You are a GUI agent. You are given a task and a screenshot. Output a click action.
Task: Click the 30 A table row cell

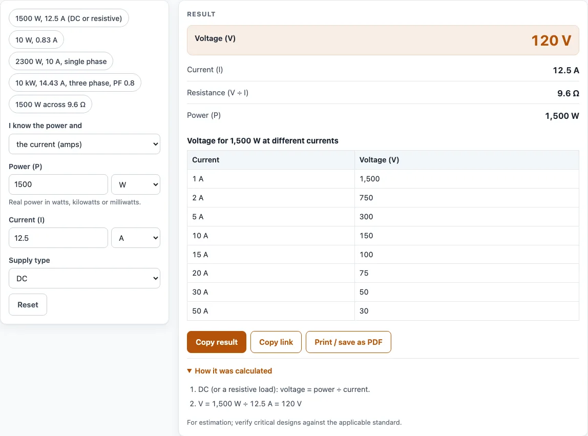pyautogui.click(x=271, y=292)
